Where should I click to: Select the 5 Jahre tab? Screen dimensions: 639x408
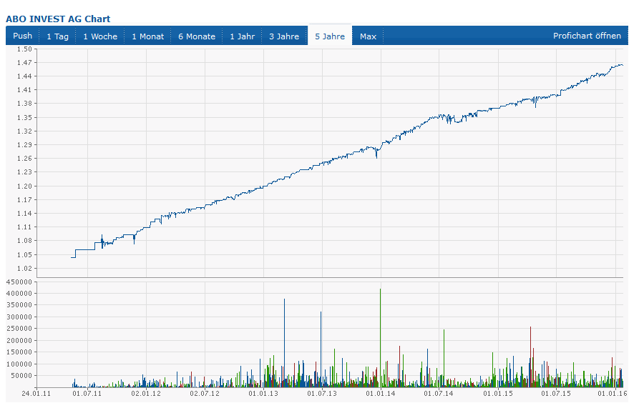point(330,36)
